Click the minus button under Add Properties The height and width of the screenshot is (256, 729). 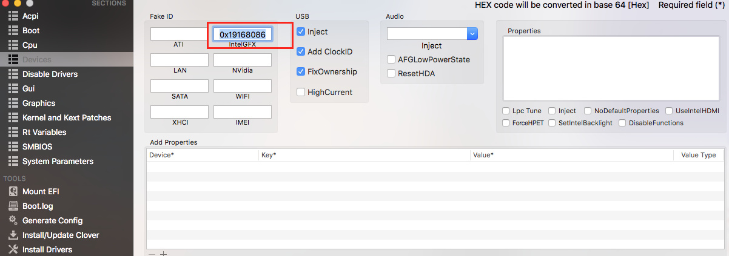(152, 254)
